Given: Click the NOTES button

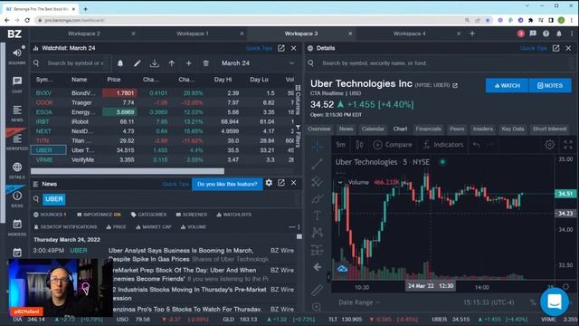Looking at the screenshot, I should (550, 85).
